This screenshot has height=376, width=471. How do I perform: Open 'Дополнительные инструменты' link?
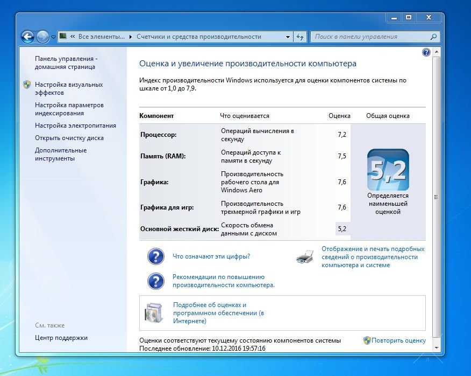click(x=61, y=154)
